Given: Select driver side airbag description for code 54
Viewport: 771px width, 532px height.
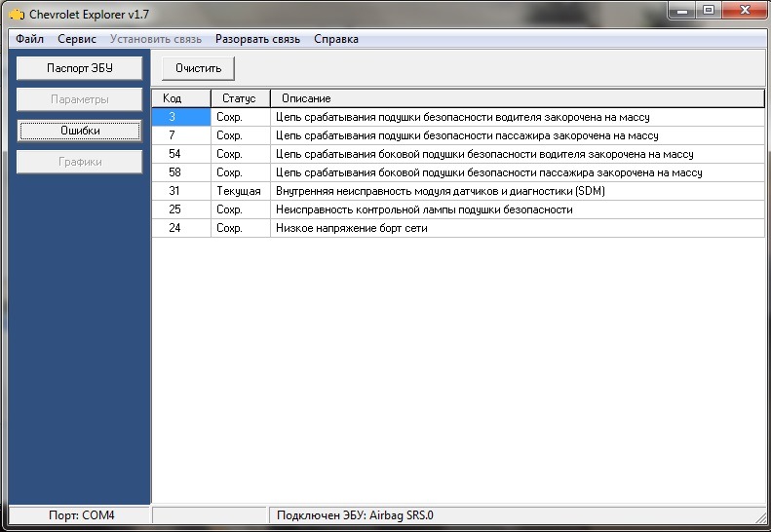Looking at the screenshot, I should (x=518, y=154).
